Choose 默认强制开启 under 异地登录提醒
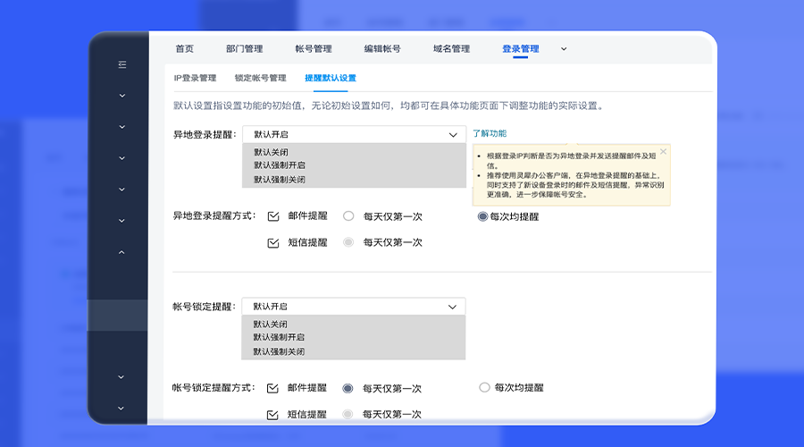The height and width of the screenshot is (447, 804). pos(279,164)
